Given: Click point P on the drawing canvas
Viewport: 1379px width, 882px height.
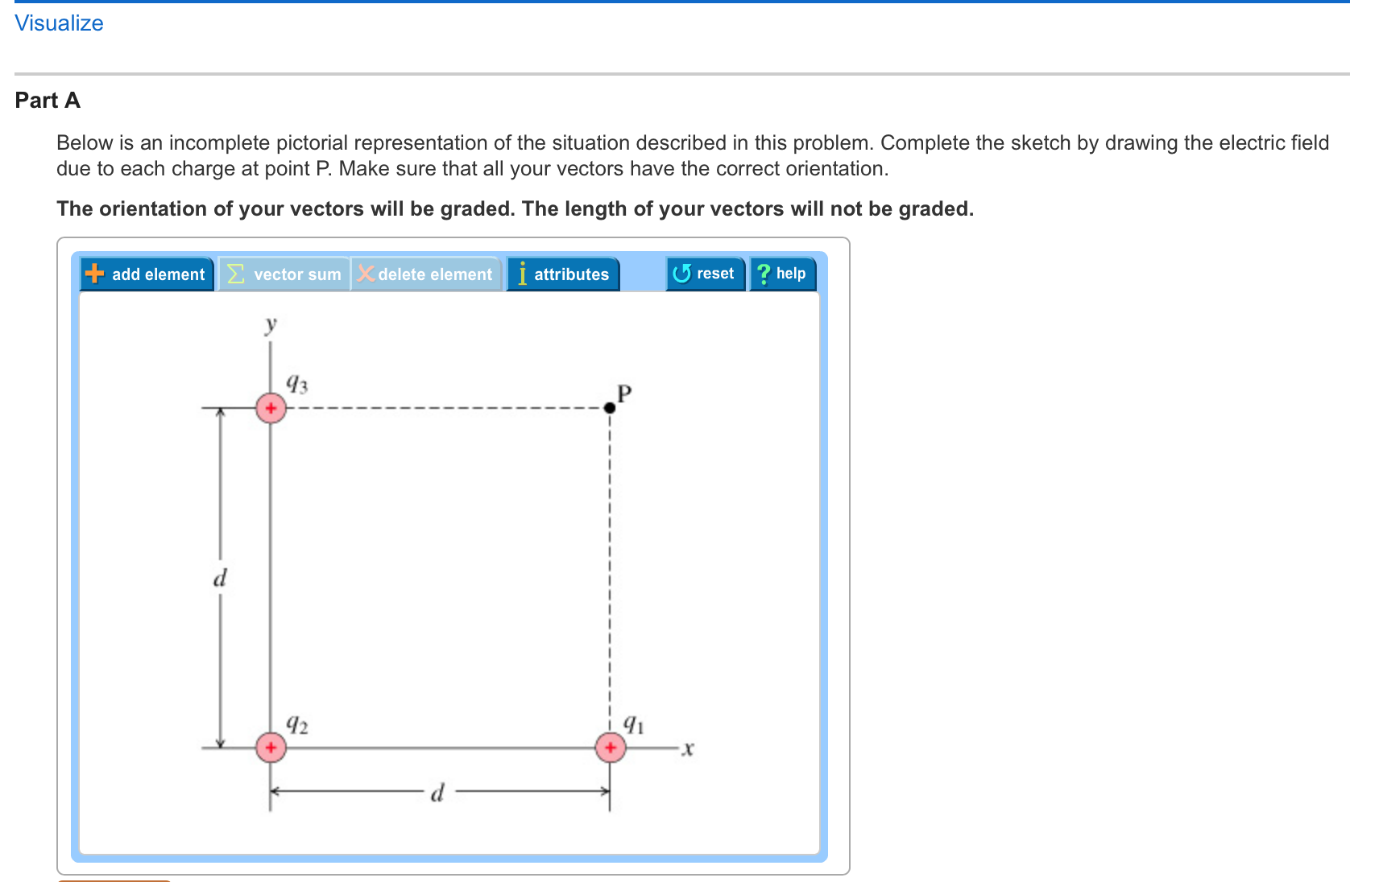Looking at the screenshot, I should pyautogui.click(x=610, y=408).
